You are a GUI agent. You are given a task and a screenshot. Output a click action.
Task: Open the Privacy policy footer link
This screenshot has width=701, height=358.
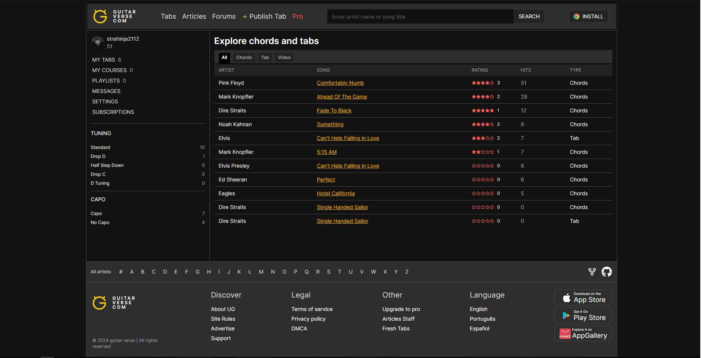point(309,319)
